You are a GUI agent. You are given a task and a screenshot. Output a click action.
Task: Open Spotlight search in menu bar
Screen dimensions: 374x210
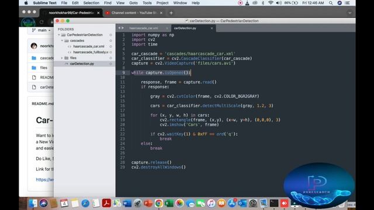pyautogui.click(x=331, y=3)
